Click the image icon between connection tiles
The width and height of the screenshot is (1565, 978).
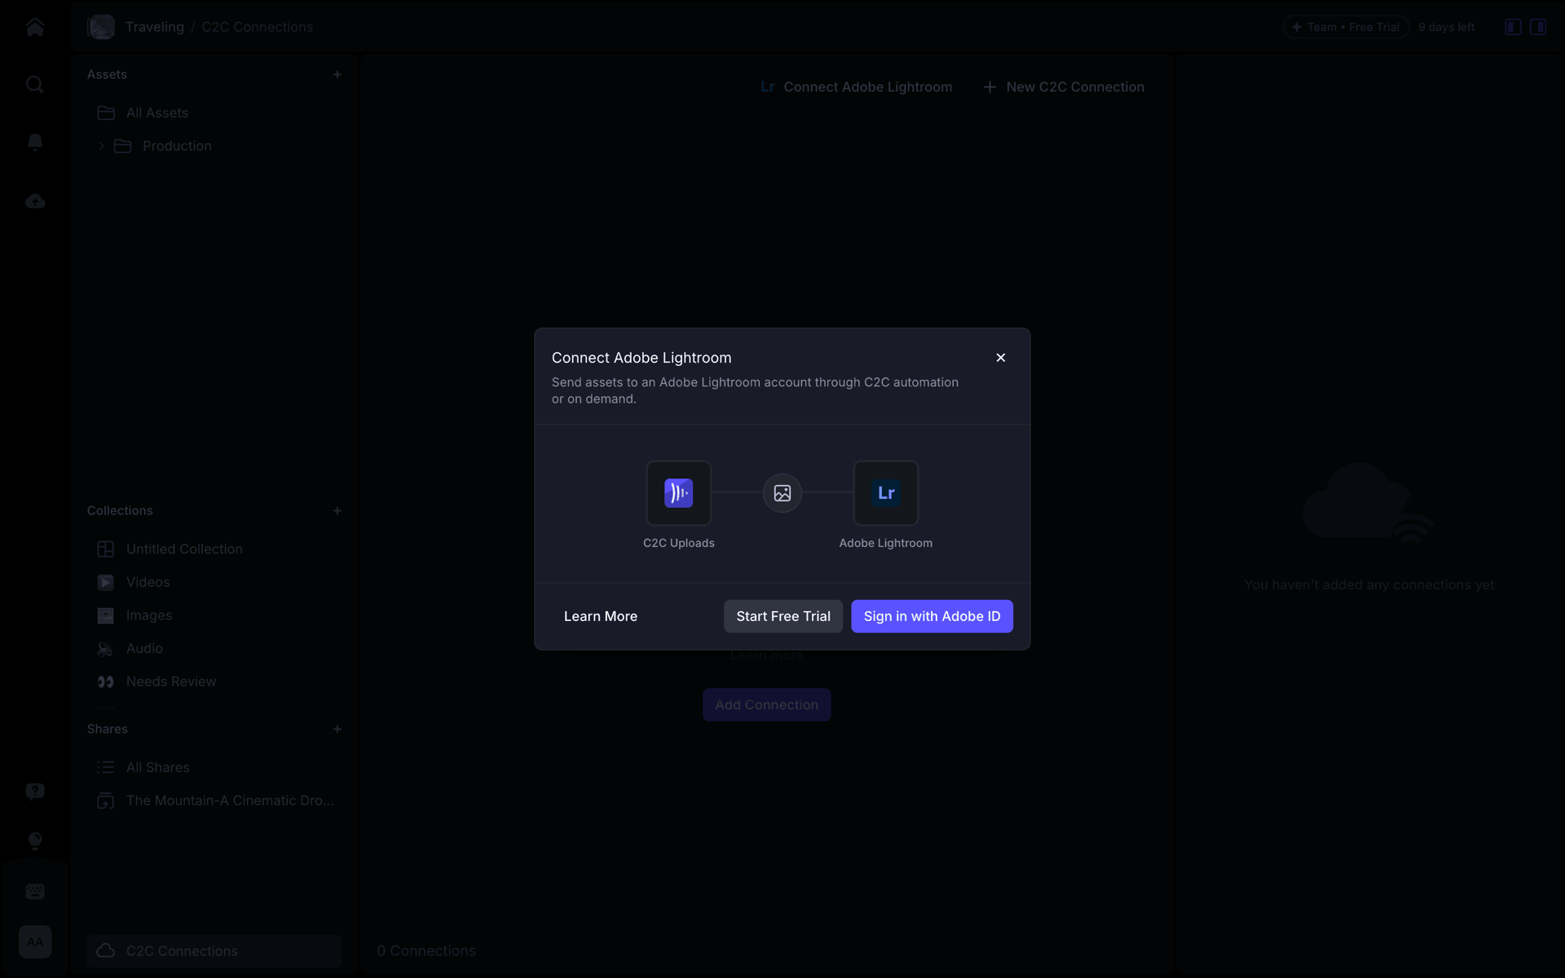tap(782, 493)
